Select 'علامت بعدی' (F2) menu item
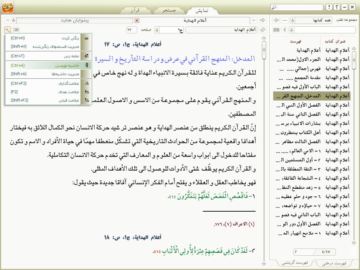This screenshot has height=270, width=360. coord(48,92)
